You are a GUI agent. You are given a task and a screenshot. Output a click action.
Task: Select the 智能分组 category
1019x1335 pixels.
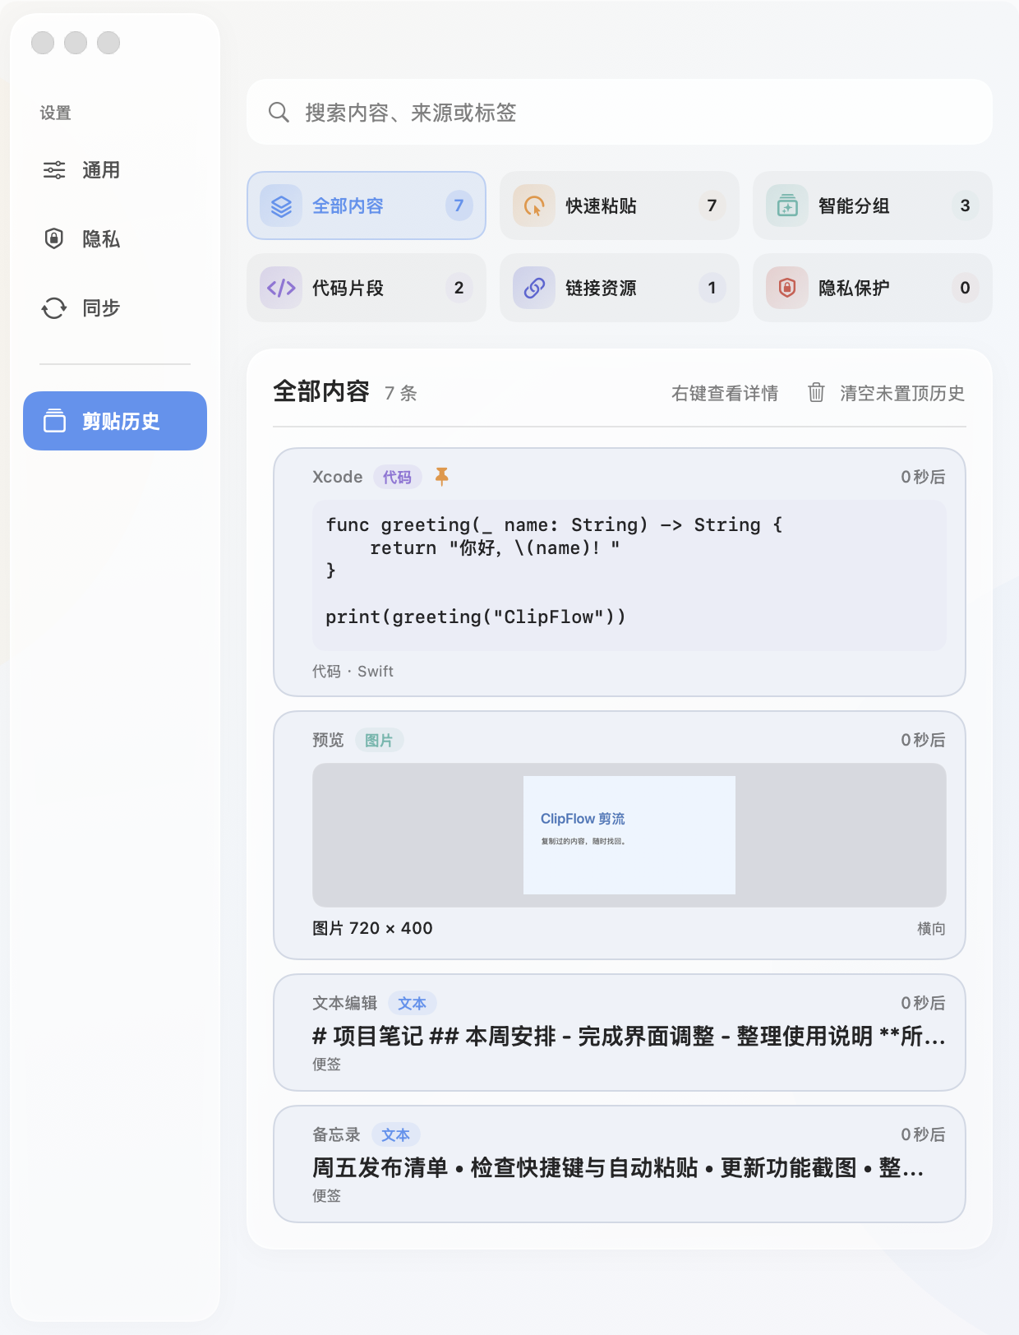[873, 206]
